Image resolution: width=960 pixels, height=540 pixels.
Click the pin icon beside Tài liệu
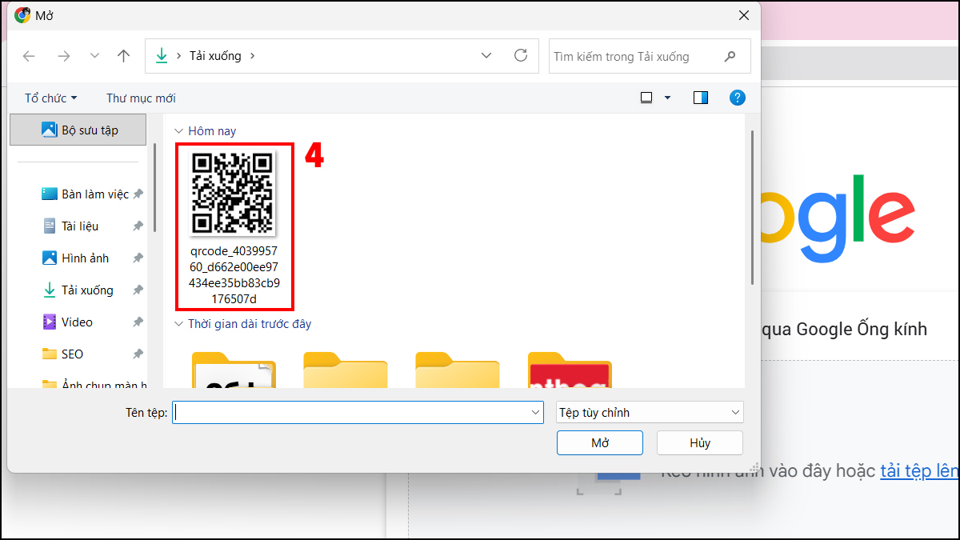(x=138, y=226)
